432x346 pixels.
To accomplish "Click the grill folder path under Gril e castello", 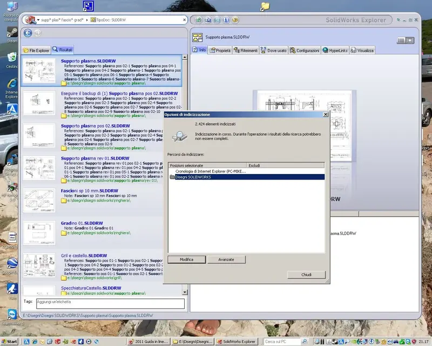I will coord(94,278).
